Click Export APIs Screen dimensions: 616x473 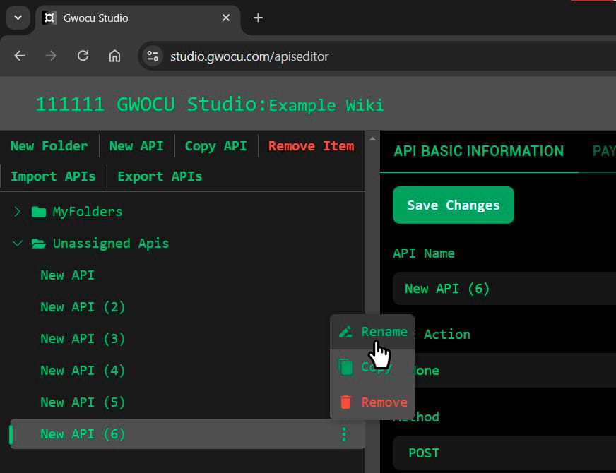pyautogui.click(x=160, y=176)
